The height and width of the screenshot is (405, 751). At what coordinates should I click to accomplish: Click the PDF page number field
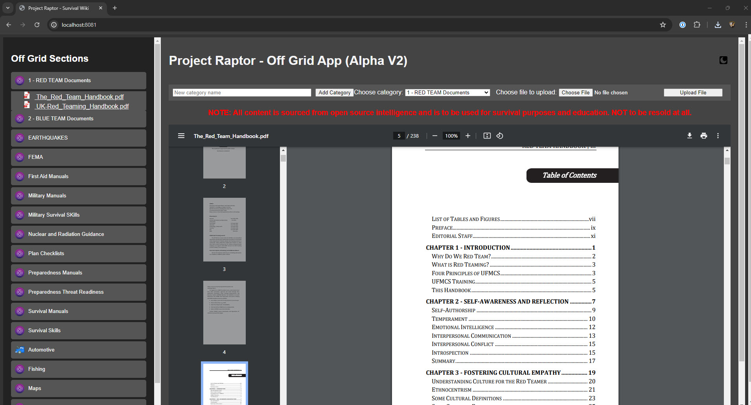click(399, 136)
